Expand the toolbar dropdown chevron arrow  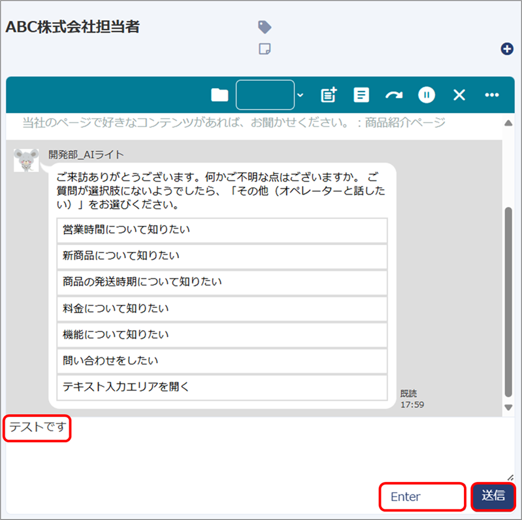tap(301, 95)
